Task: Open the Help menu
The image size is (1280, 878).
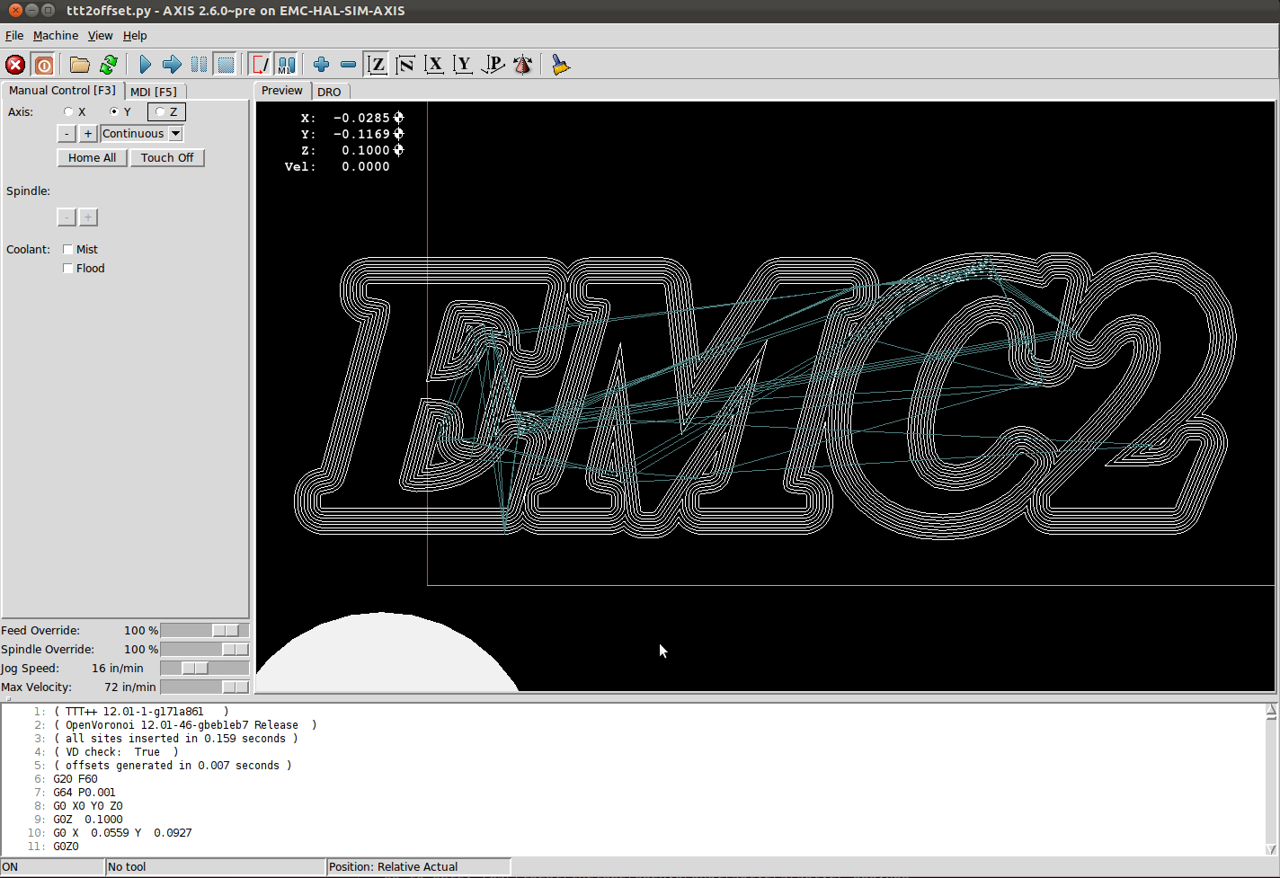Action: pos(135,36)
